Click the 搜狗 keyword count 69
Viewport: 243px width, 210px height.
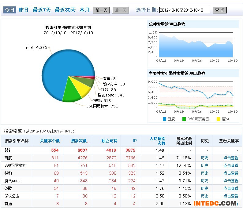[56, 173]
